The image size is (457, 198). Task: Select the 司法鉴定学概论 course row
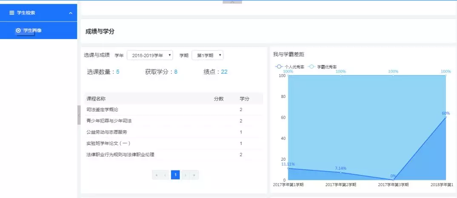point(174,110)
